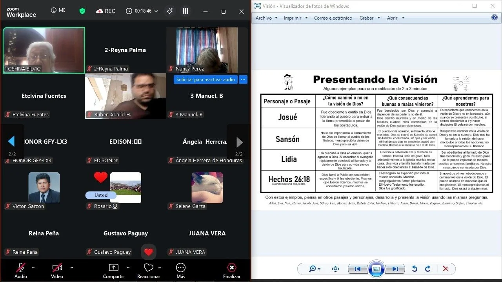Rotate the photo clockwise
Image resolution: width=502 pixels, height=282 pixels.
click(428, 269)
